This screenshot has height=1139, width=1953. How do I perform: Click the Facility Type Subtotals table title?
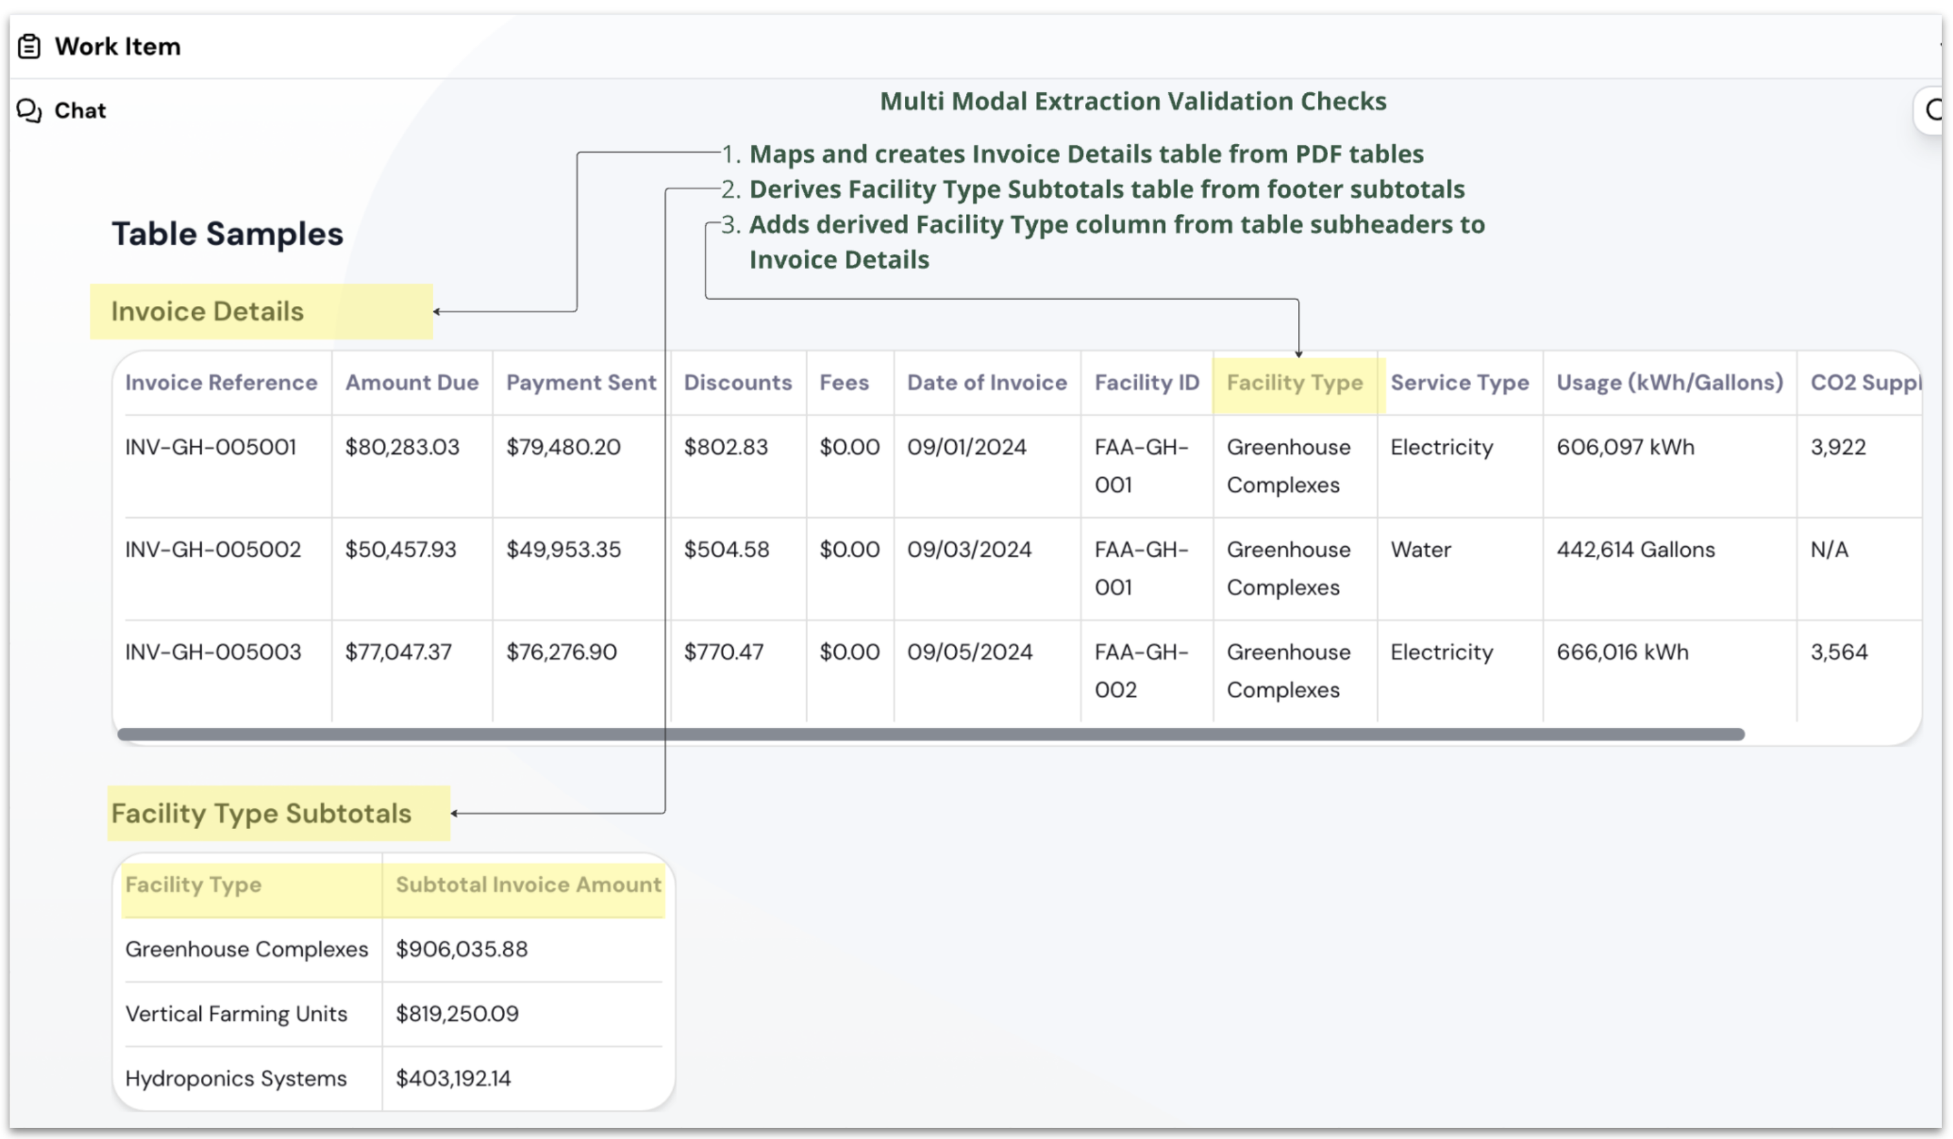[261, 814]
